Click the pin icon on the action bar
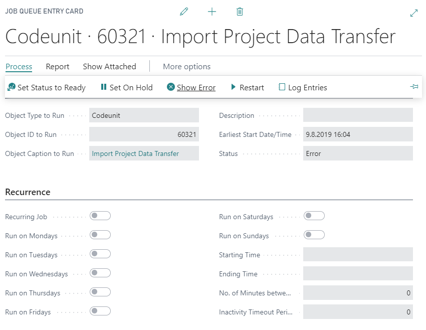The height and width of the screenshot is (330, 426). coord(414,87)
